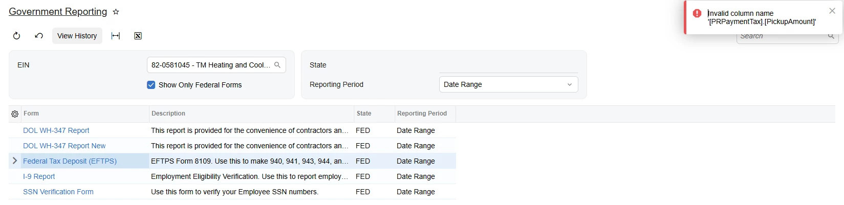This screenshot has width=844, height=205.
Task: Open the DOL WH-347 Report link
Action: (56, 130)
